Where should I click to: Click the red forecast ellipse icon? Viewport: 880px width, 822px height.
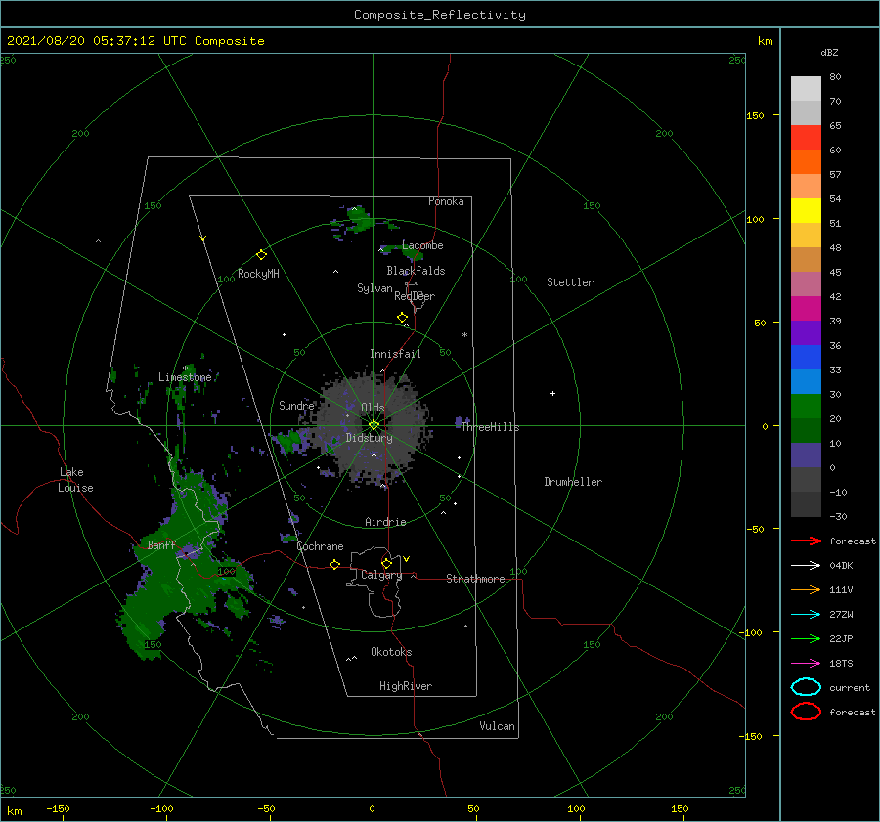click(806, 712)
